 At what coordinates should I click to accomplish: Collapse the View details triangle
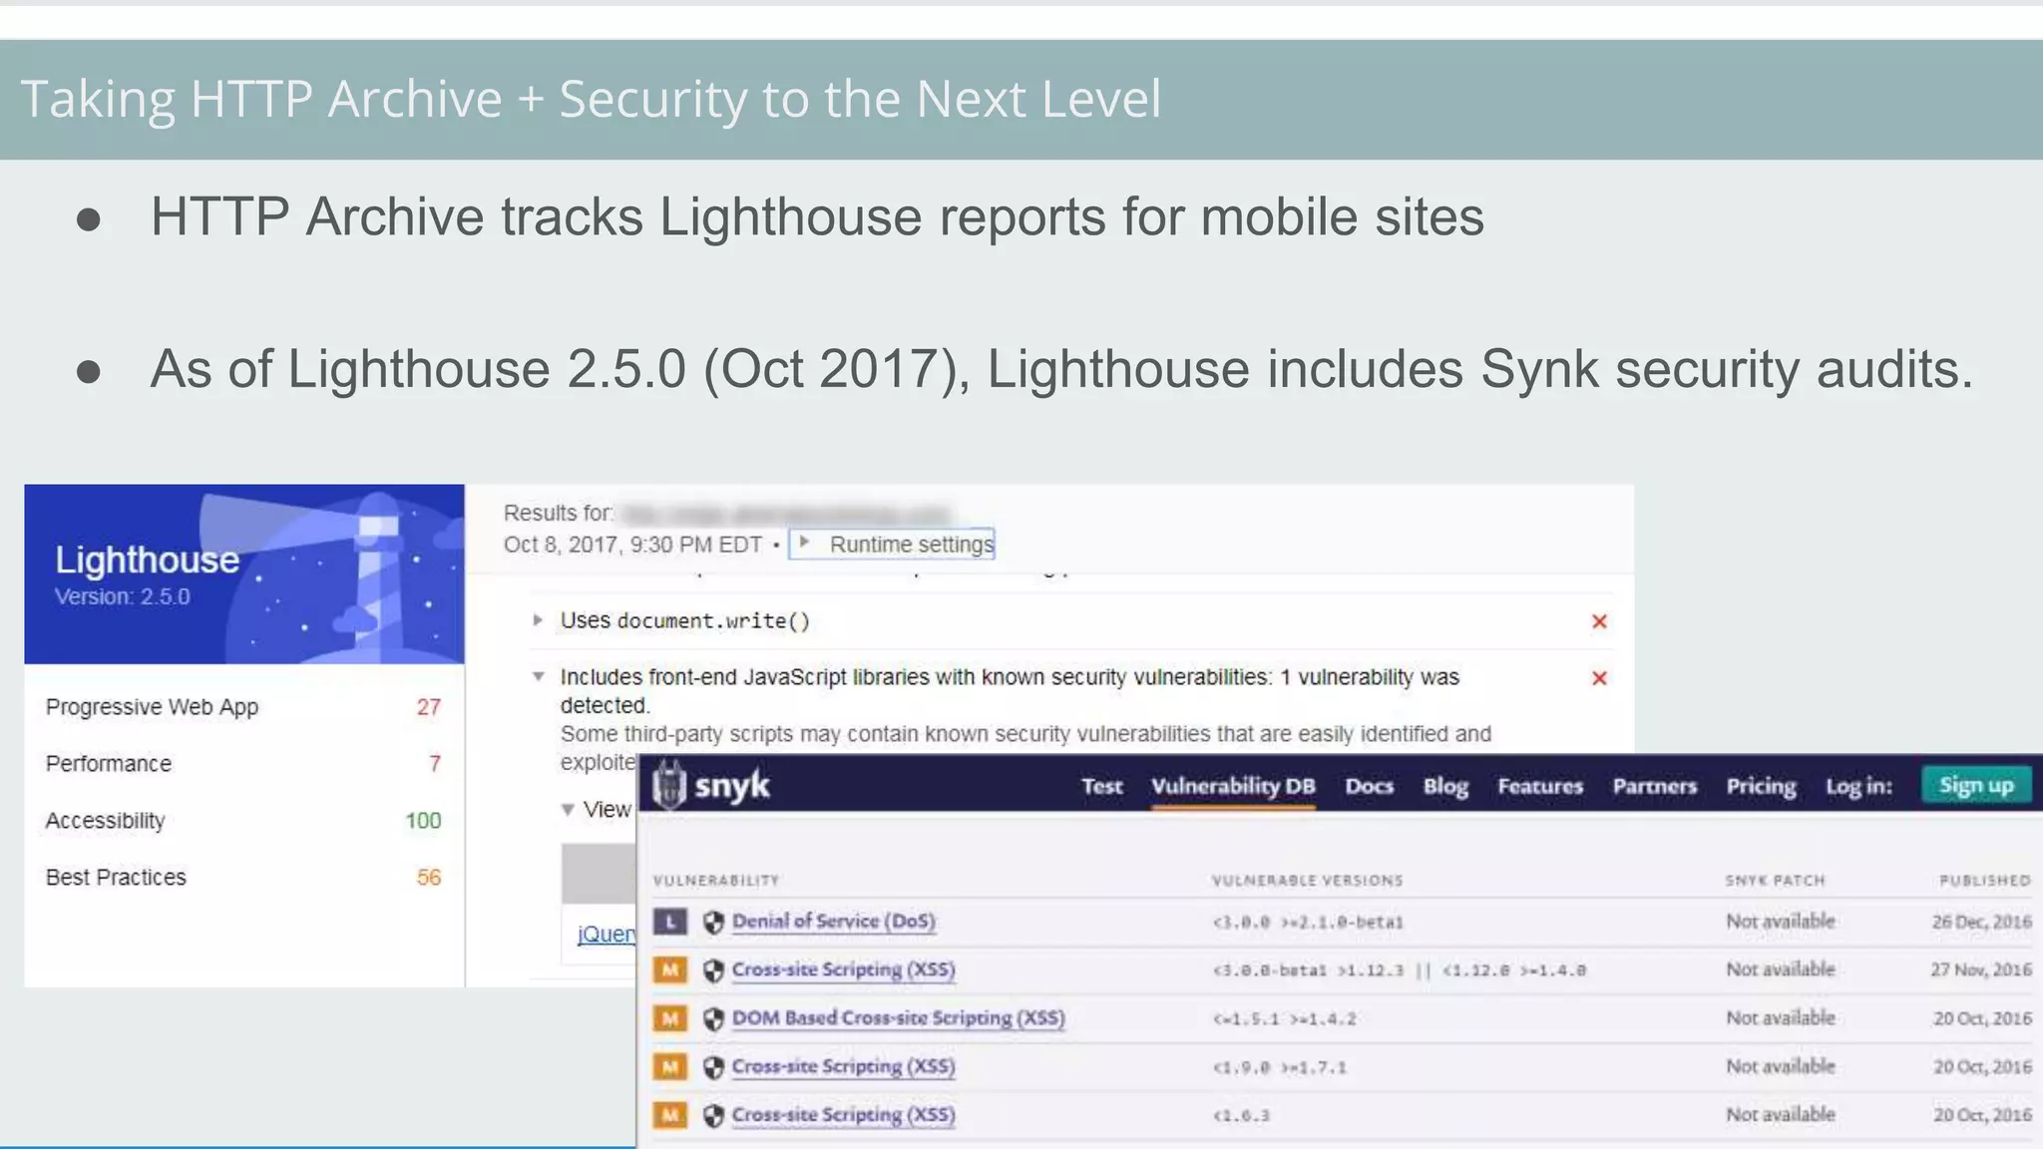click(568, 810)
